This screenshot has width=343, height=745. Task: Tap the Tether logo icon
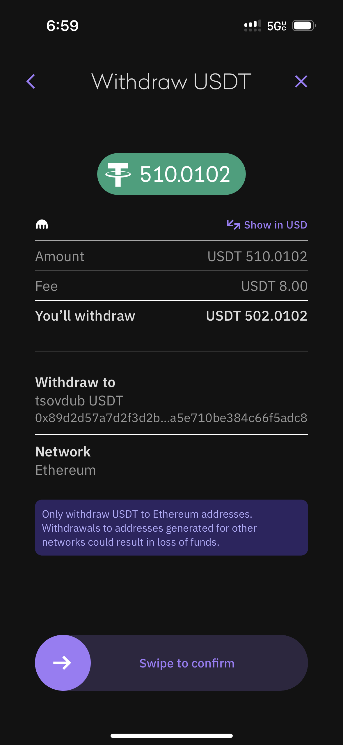[x=118, y=174]
